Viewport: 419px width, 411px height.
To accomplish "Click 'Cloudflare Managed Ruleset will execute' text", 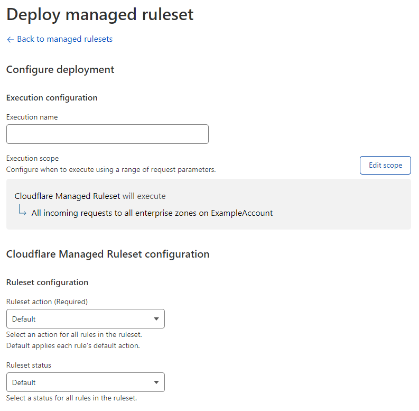I will 90,196.
